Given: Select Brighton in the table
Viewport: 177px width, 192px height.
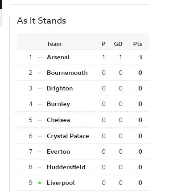Looking at the screenshot, I should click(x=60, y=88).
